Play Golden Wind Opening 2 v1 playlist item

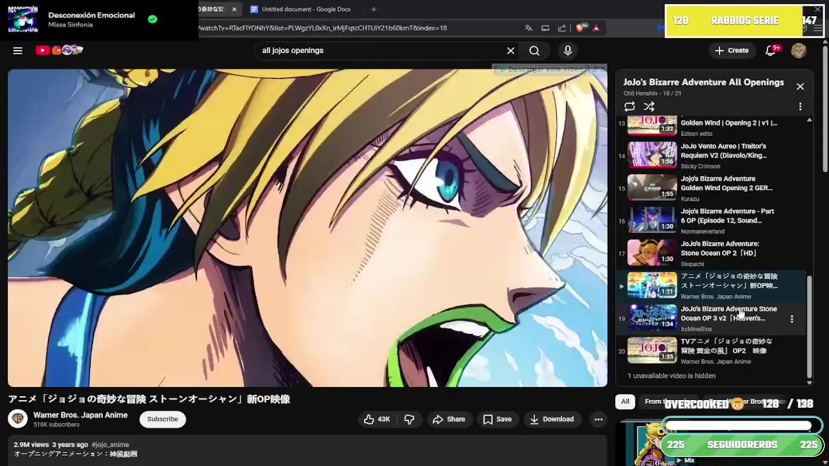pyautogui.click(x=712, y=126)
